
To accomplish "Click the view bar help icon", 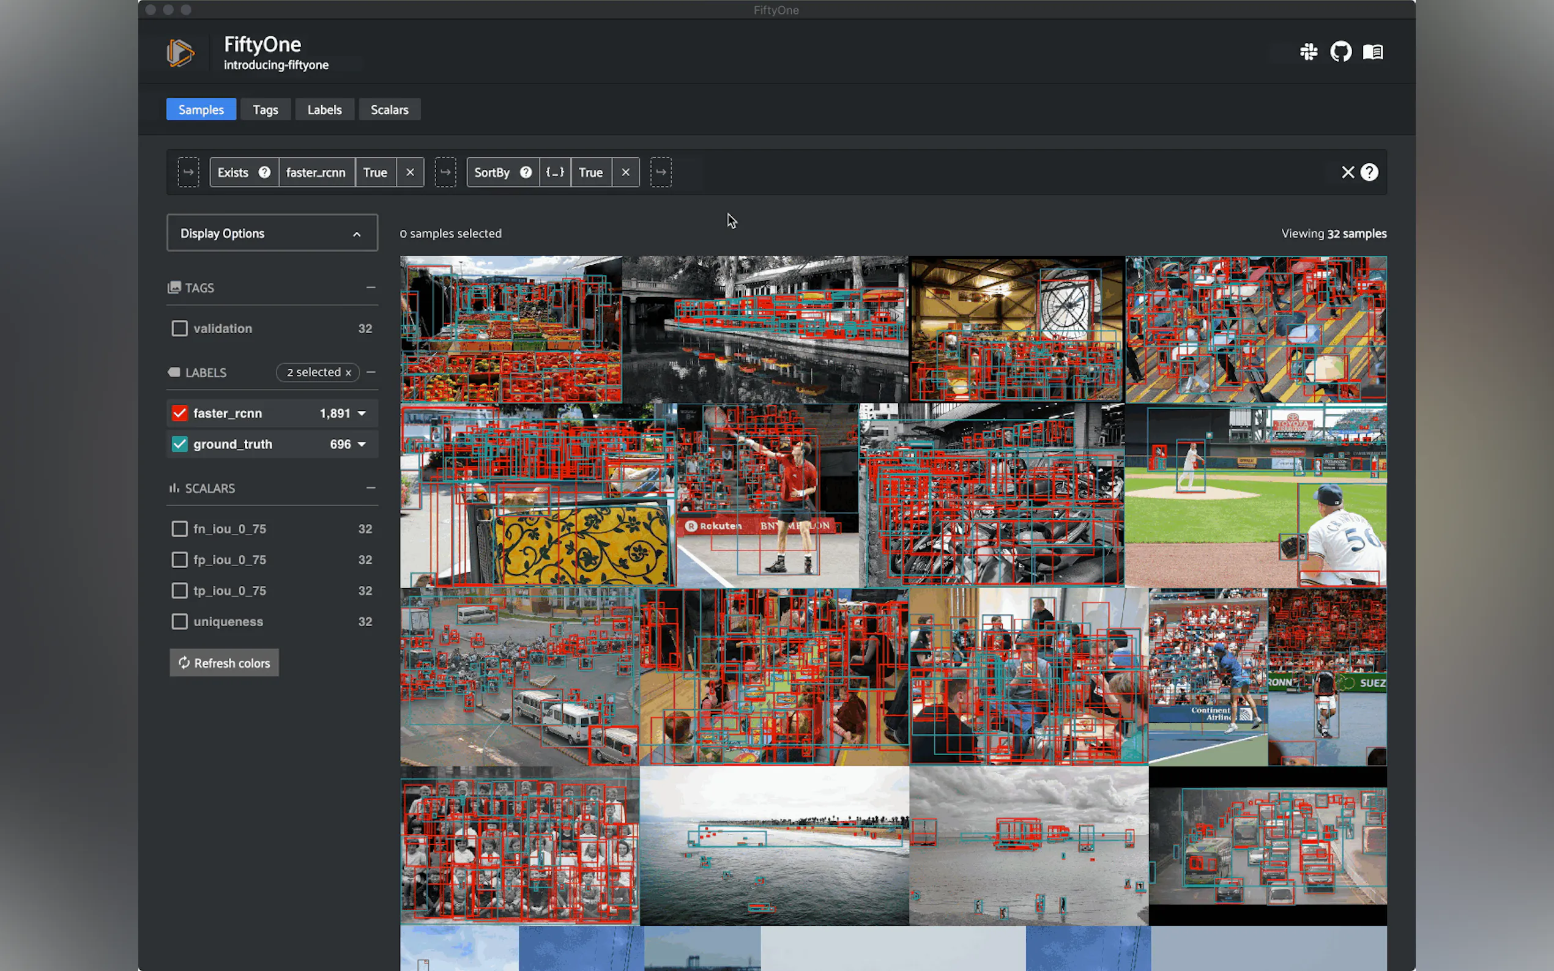I will (1370, 172).
